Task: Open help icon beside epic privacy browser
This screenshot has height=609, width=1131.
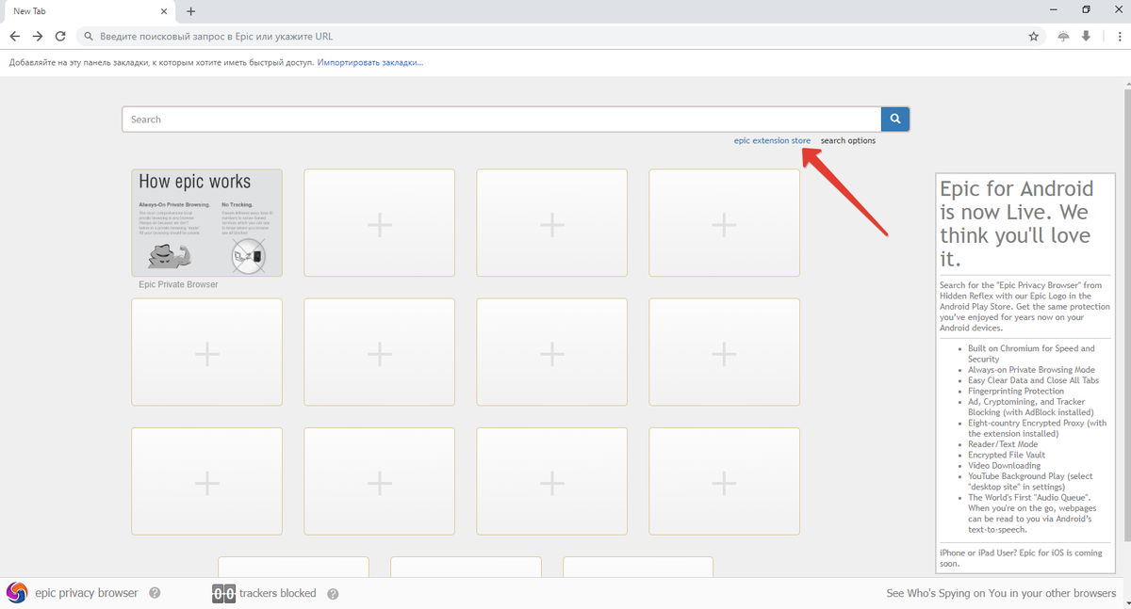Action: click(155, 593)
